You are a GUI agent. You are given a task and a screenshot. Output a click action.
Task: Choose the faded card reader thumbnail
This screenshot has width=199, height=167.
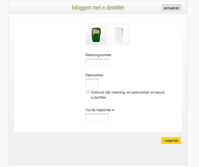119,34
